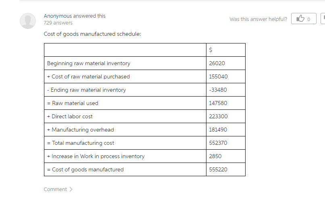Select the '729 answers' text
325x206 pixels.
click(x=58, y=23)
